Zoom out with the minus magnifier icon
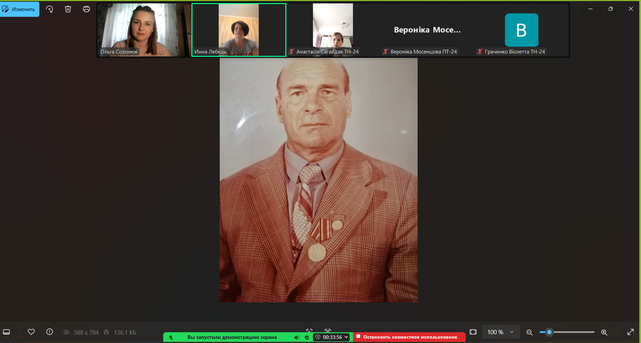 (529, 332)
